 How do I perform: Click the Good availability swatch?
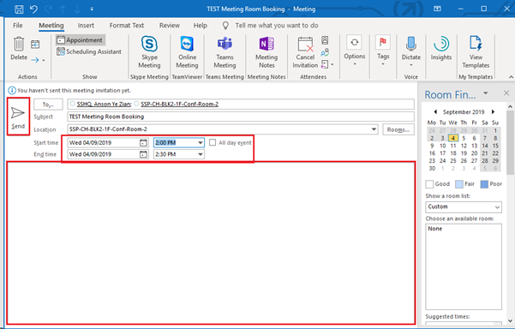(x=429, y=184)
